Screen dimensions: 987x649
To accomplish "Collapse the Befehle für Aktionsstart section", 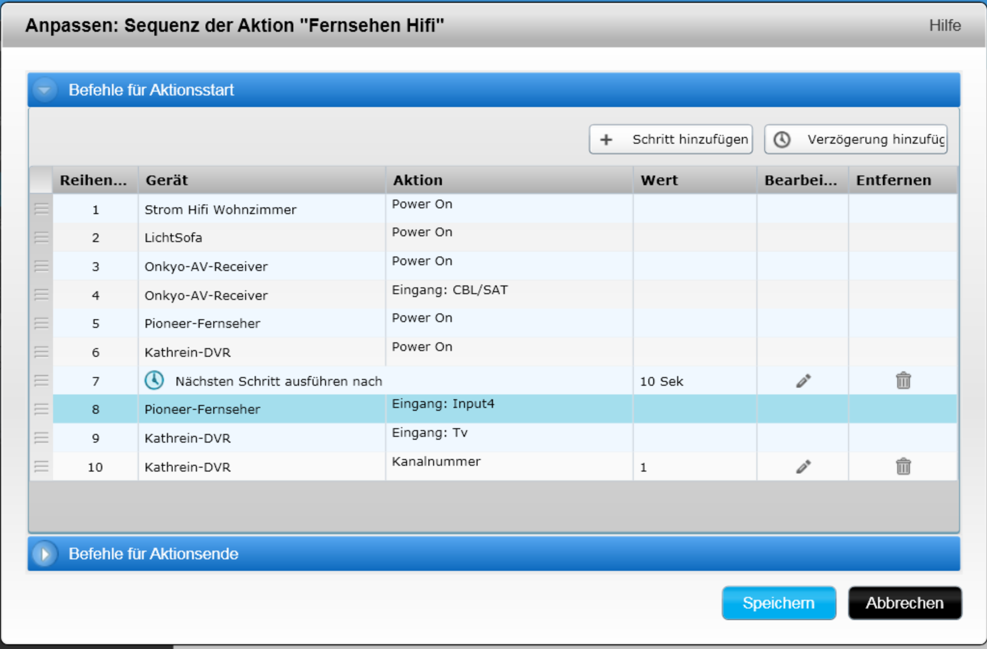I will [45, 90].
